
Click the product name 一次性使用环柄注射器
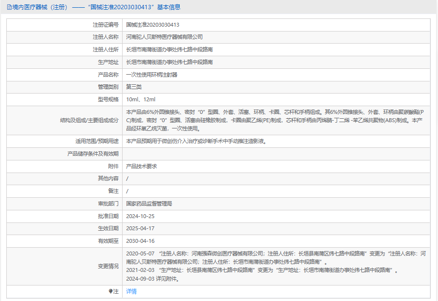(152, 75)
